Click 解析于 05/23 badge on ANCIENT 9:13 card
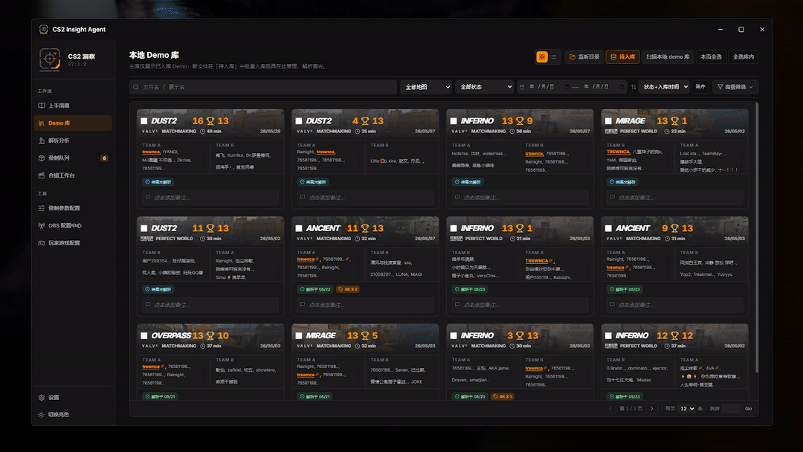 point(625,289)
